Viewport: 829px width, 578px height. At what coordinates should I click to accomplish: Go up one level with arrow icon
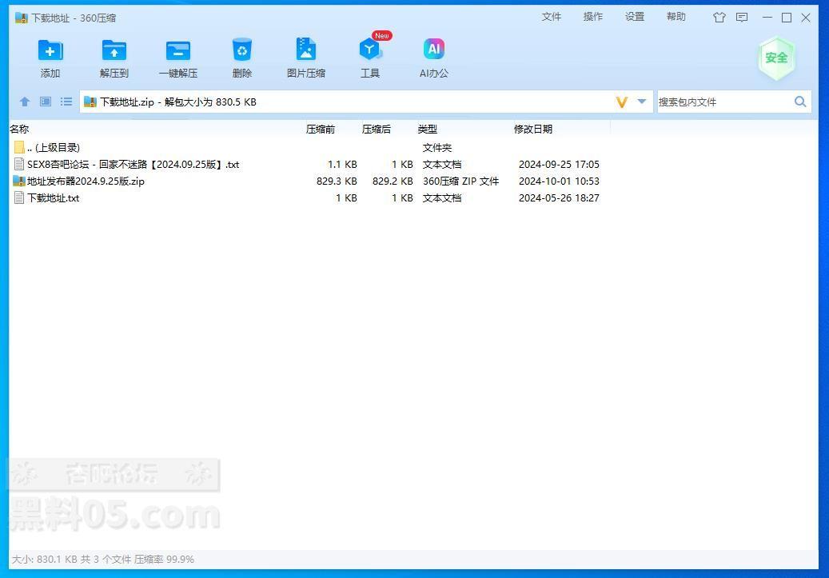pyautogui.click(x=24, y=102)
